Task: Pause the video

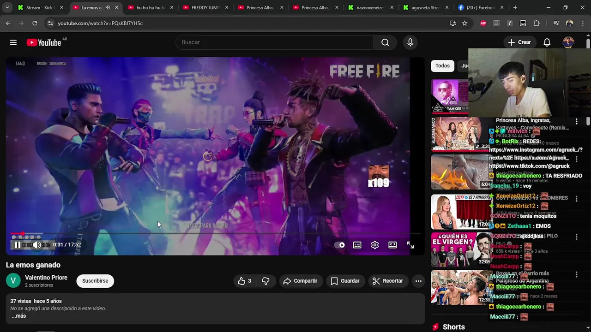Action: point(17,245)
